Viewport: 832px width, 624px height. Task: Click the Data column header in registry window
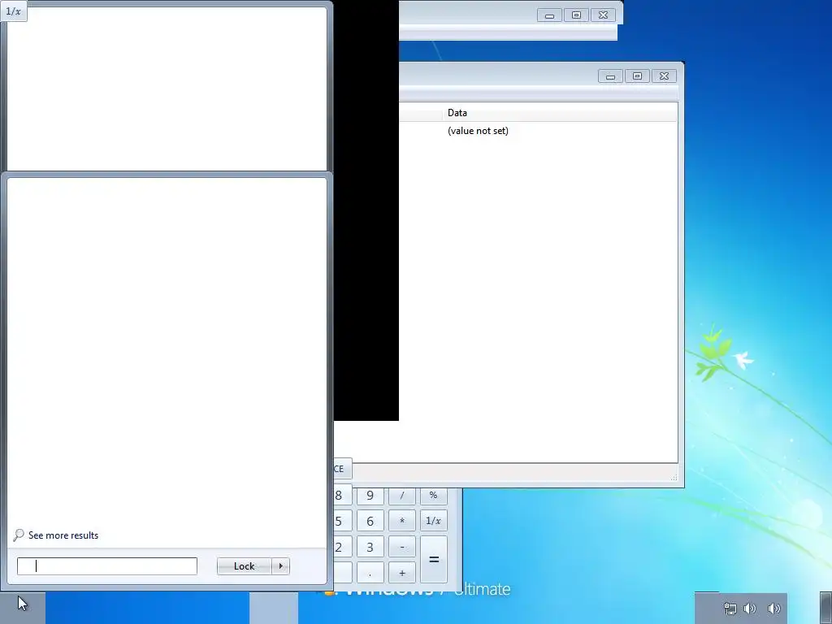point(560,113)
